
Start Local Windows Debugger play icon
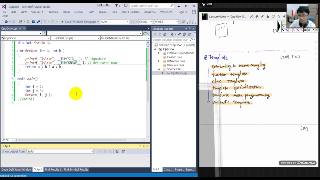click(x=62, y=22)
